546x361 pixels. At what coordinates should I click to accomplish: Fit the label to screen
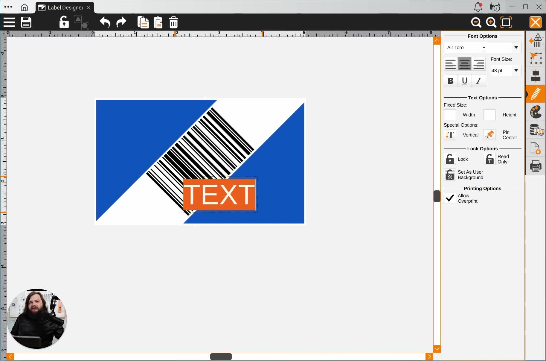pos(506,22)
